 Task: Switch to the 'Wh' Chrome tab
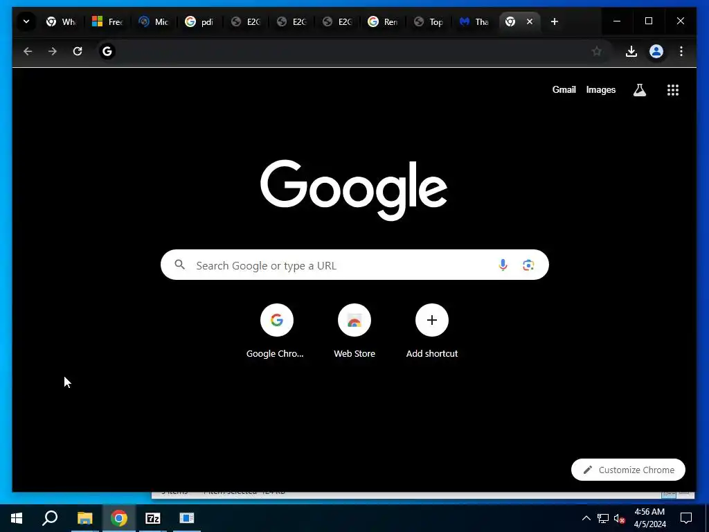62,21
